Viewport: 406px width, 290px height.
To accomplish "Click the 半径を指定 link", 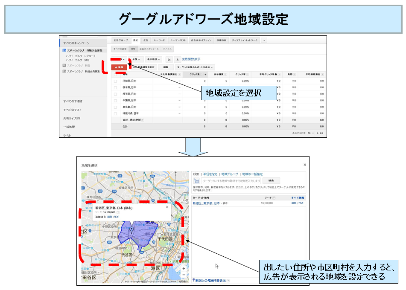I will click(210, 174).
